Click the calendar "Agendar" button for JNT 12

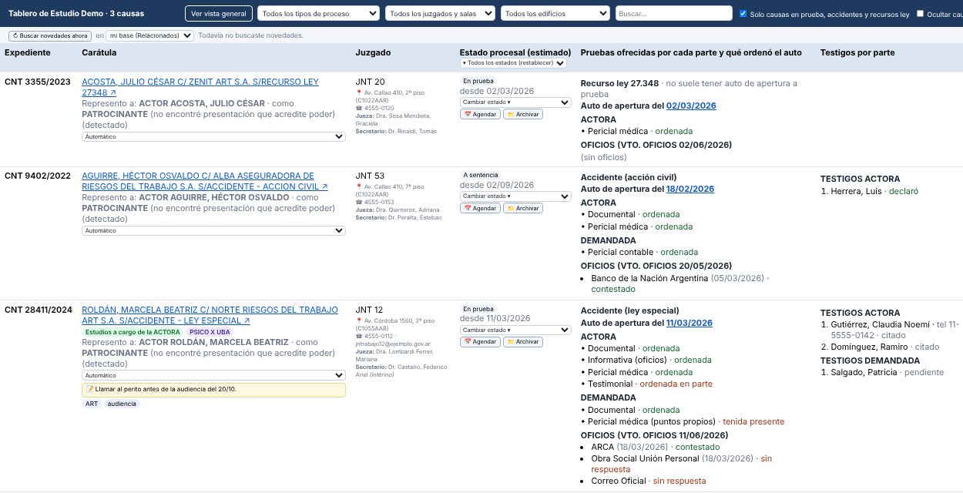click(x=480, y=342)
